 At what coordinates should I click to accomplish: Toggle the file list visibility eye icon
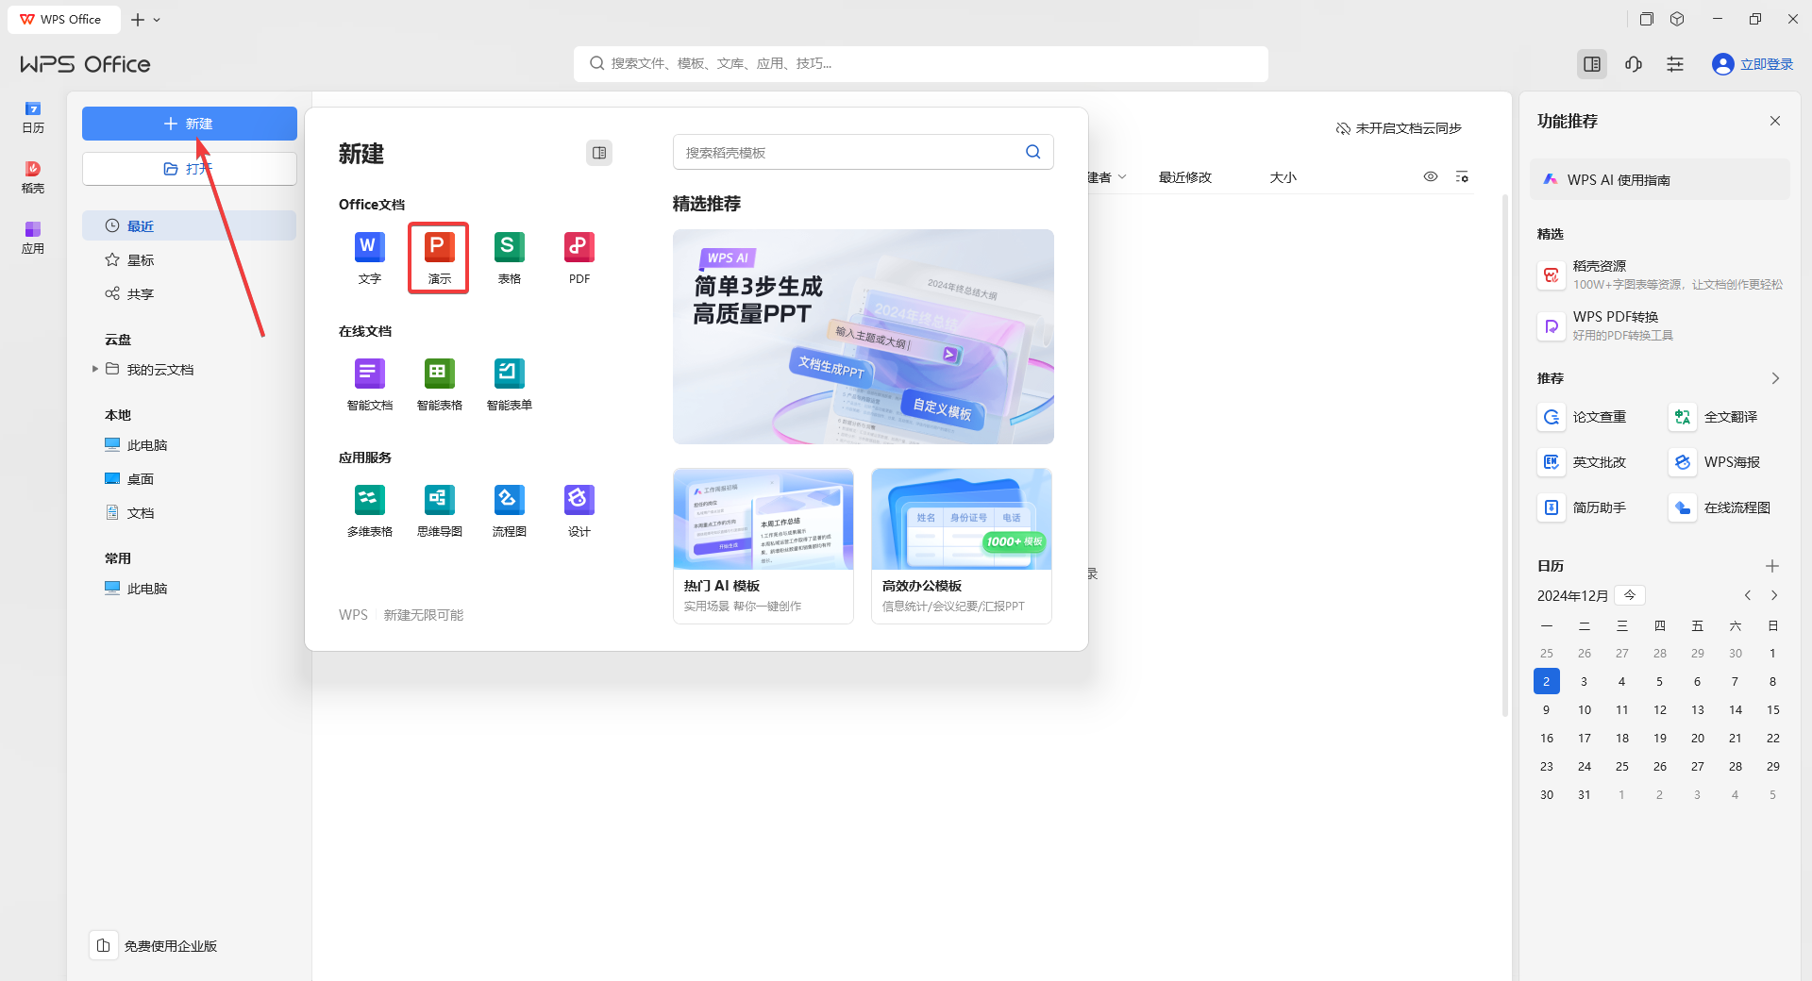1430,176
